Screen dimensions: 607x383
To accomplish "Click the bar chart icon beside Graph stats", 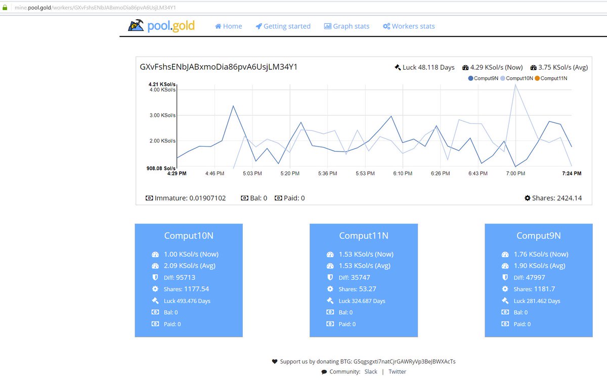I will tap(327, 26).
